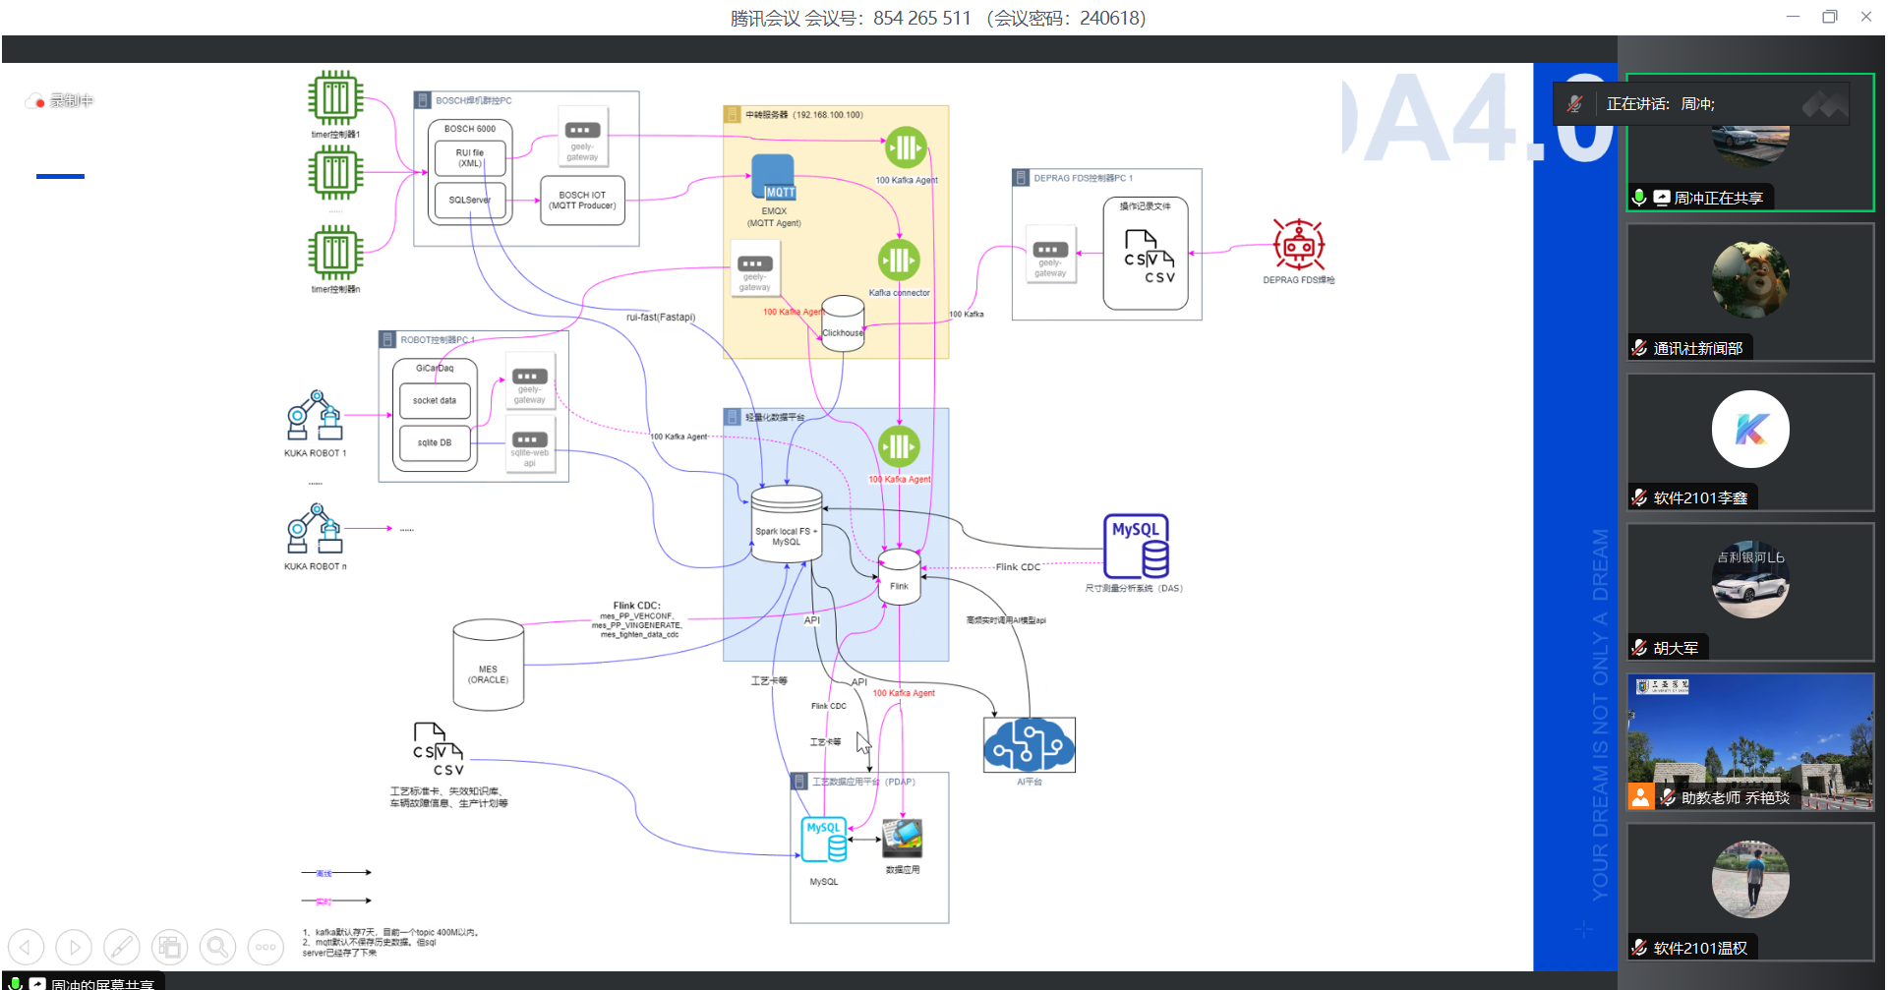Select 软件2101温权 participant avatar tile

[x=1750, y=891]
